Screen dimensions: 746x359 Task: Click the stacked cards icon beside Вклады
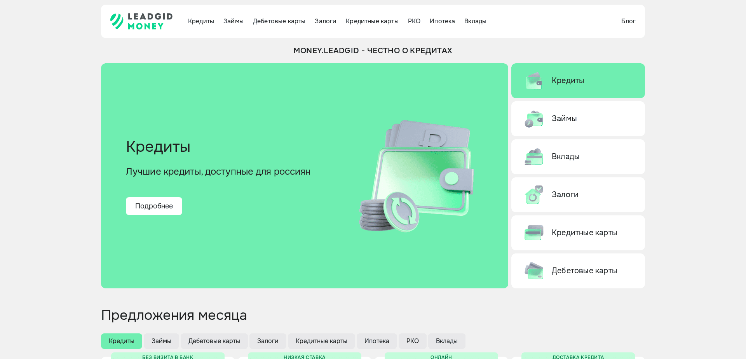(534, 157)
